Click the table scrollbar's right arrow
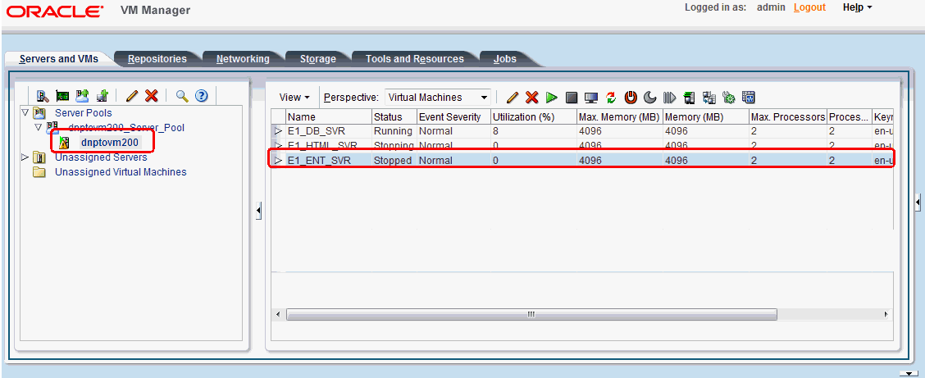Image resolution: width=925 pixels, height=378 pixels. pyautogui.click(x=886, y=314)
